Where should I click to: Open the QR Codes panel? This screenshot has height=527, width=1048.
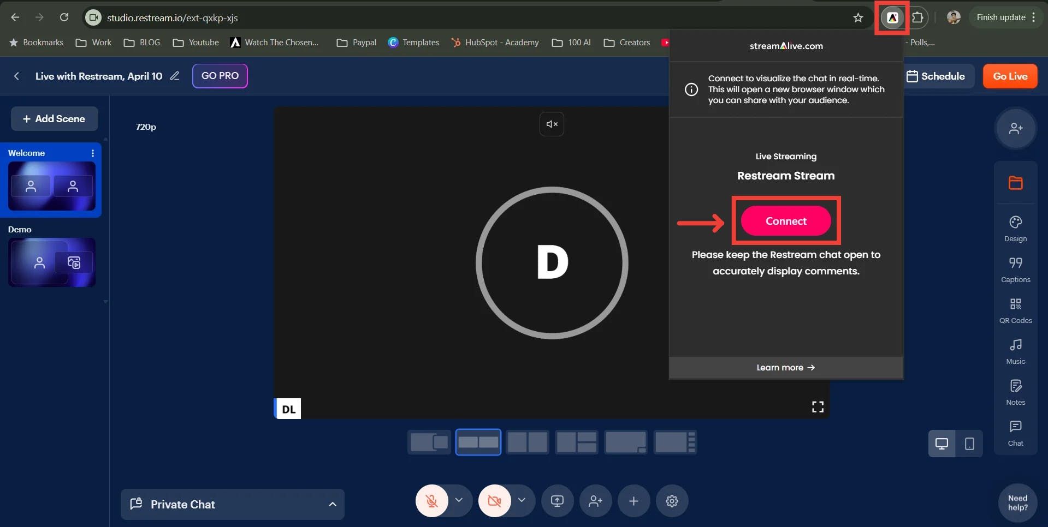coord(1015,310)
